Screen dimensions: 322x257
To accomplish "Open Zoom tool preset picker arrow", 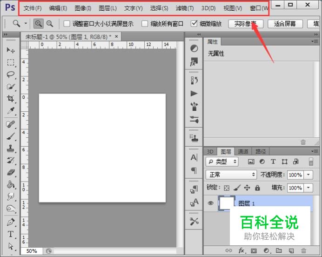I will pos(26,23).
